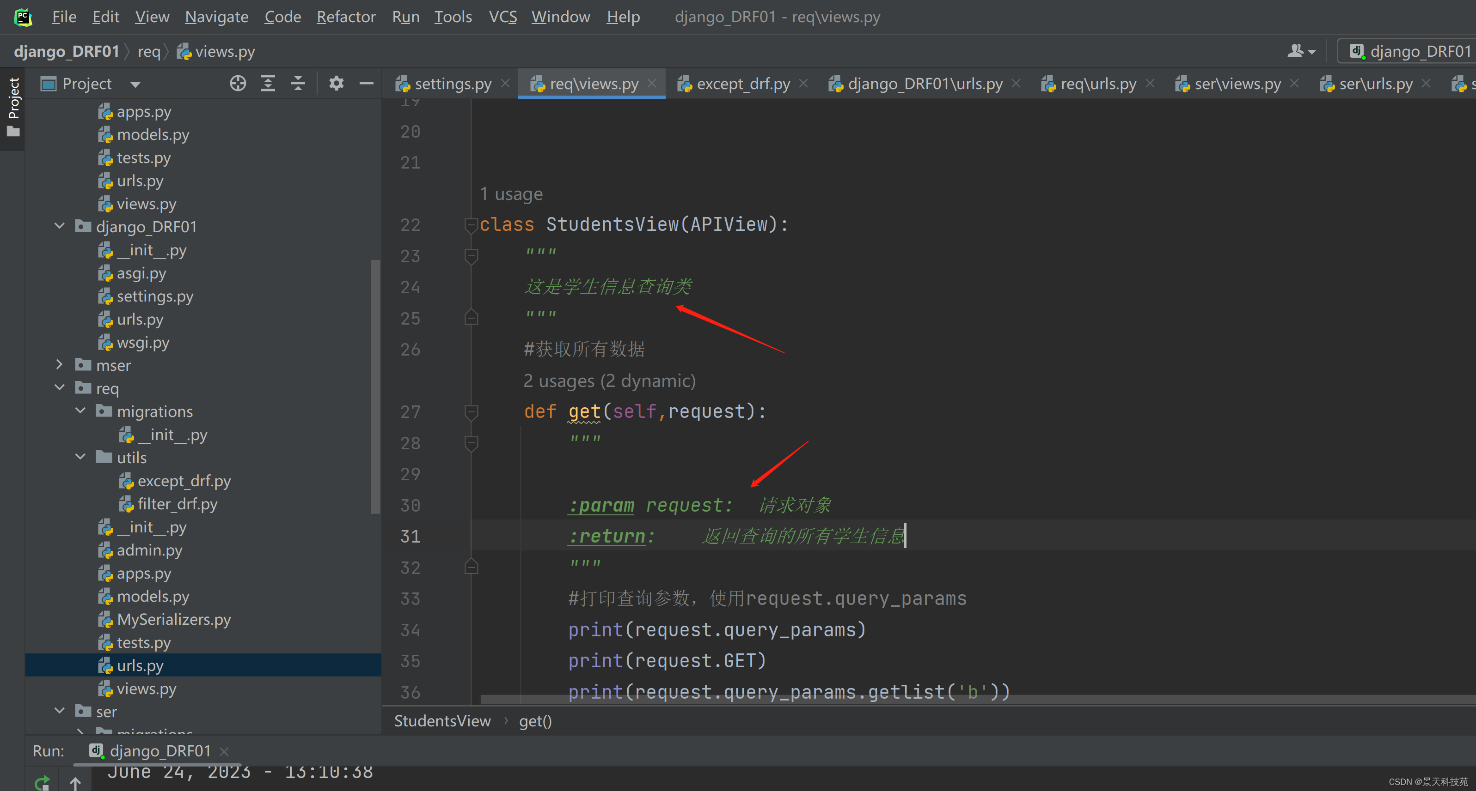Collapse the django_DRF01 folder in tree

[x=60, y=226]
